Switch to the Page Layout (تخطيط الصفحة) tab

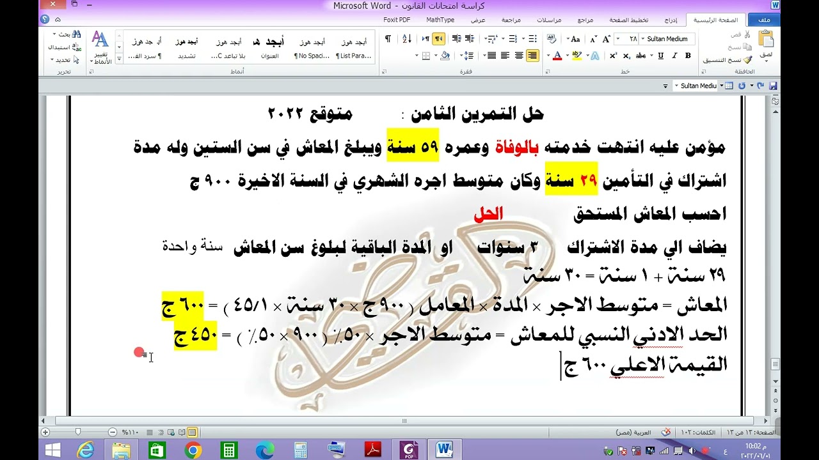pos(628,20)
